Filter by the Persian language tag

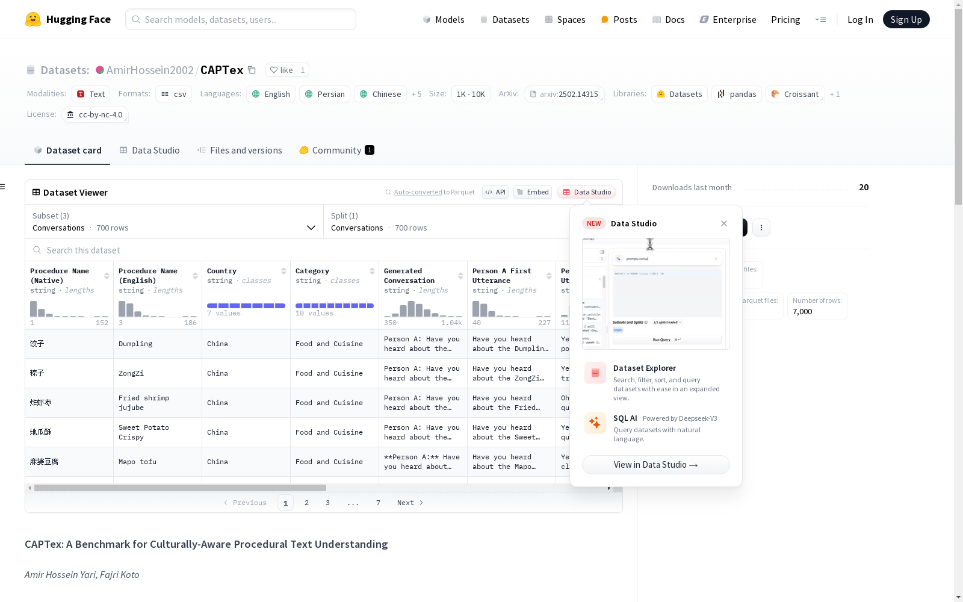click(x=324, y=94)
